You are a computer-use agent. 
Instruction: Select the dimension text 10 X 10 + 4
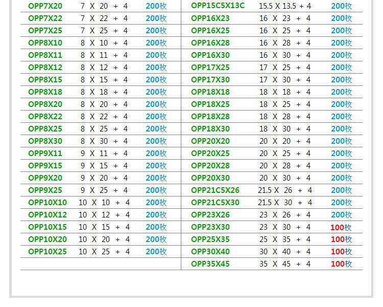click(104, 203)
